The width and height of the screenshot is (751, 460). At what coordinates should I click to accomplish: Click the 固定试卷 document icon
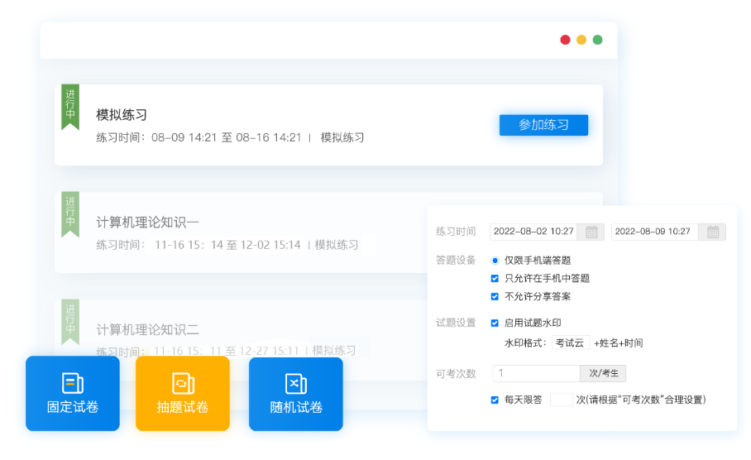73,383
